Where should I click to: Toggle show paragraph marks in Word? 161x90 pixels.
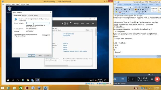pos(146,12)
